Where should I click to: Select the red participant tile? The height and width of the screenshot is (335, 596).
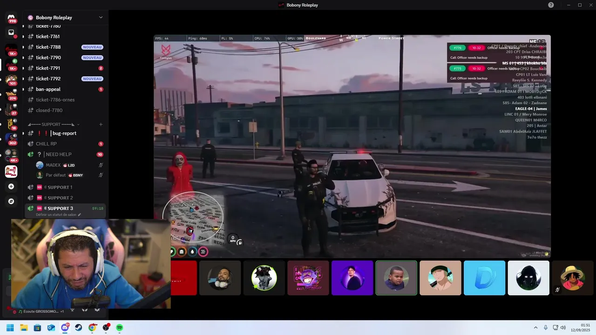(184, 278)
